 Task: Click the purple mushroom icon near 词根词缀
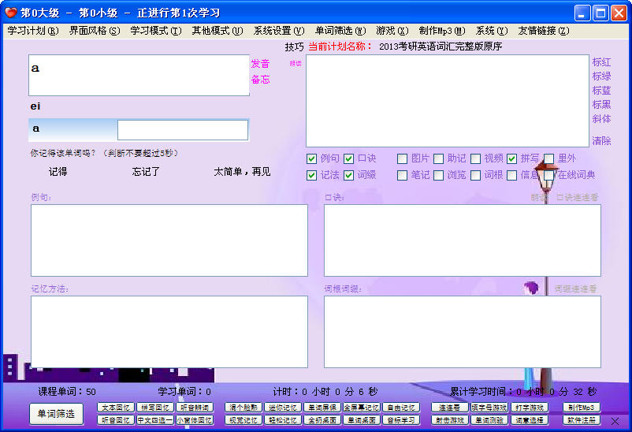pyautogui.click(x=532, y=289)
